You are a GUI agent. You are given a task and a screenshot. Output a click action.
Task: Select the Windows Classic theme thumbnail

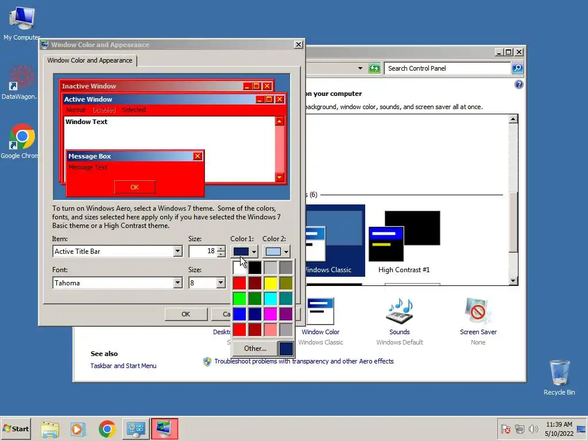(335, 241)
